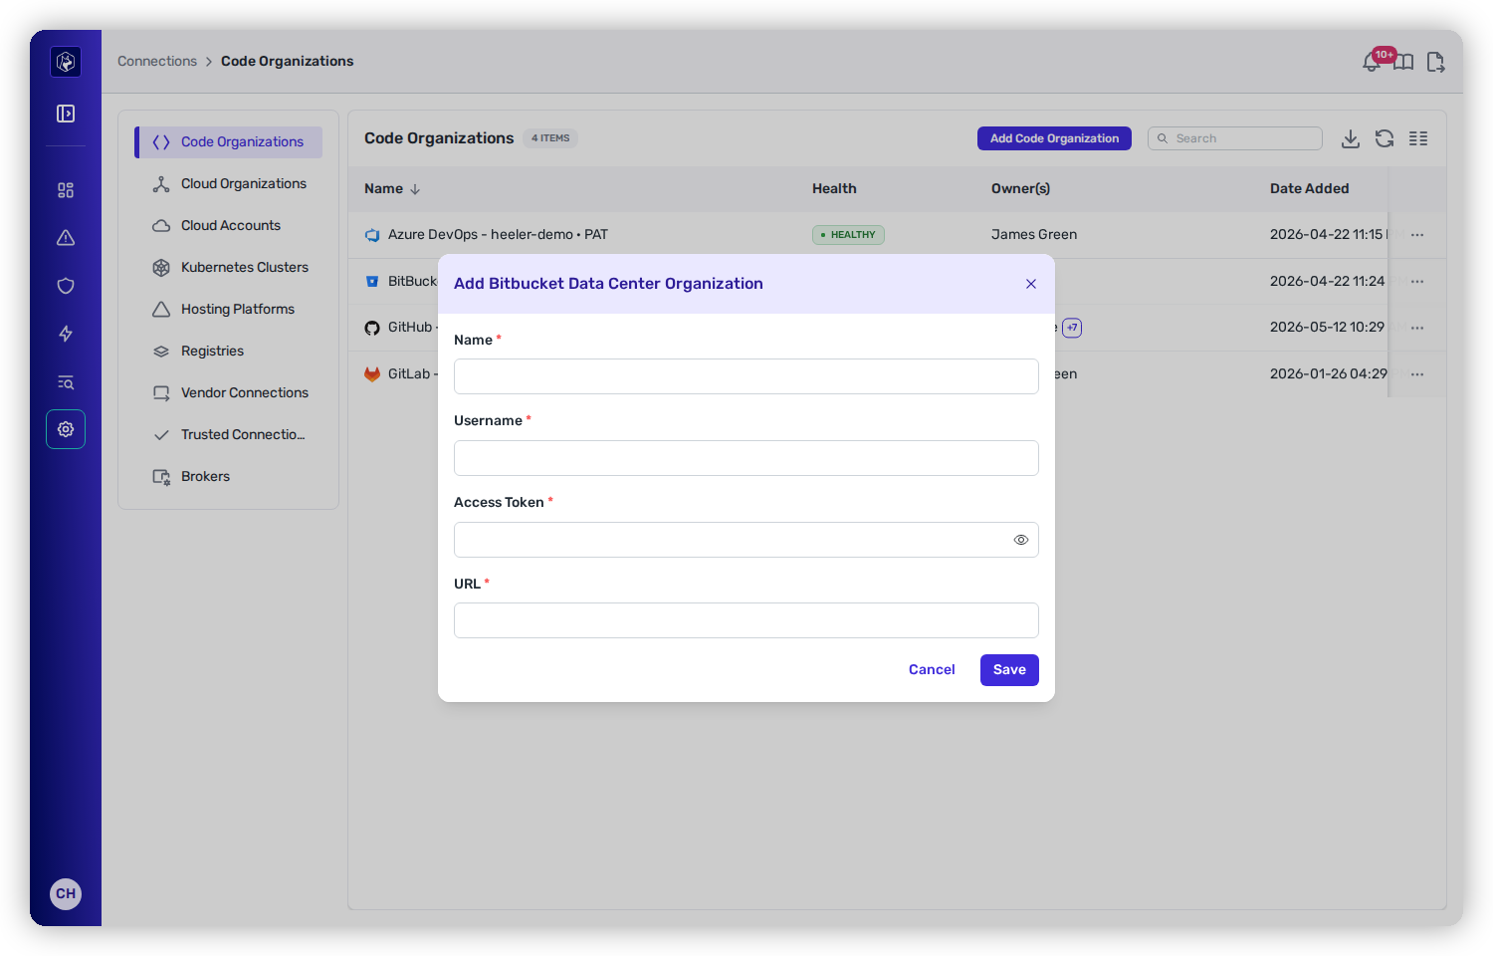Image resolution: width=1493 pixels, height=956 pixels.
Task: Select Vendor Connections in the side menu
Action: (x=229, y=393)
